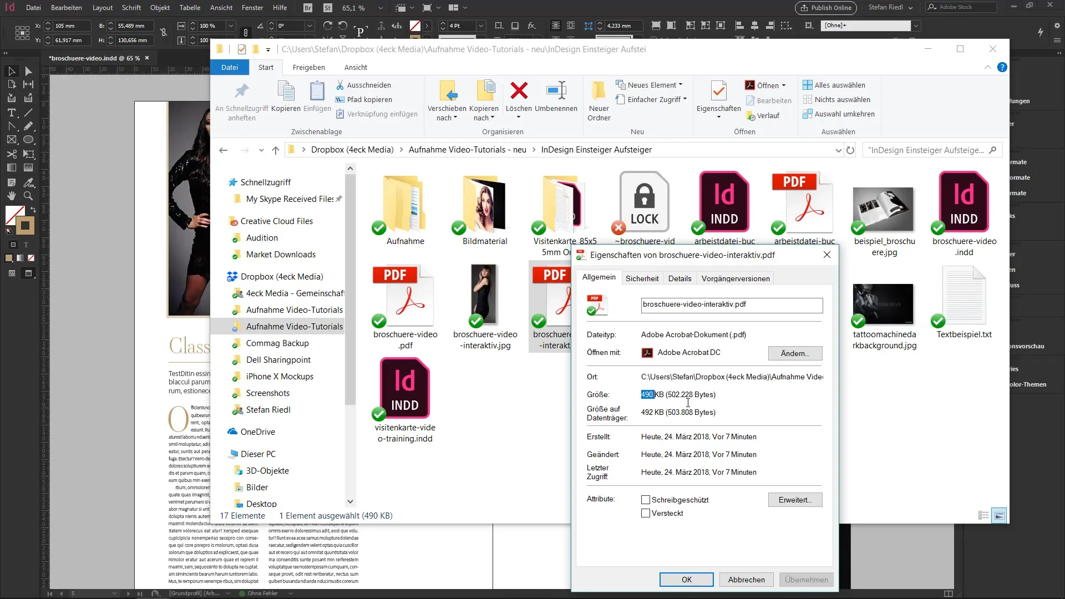Click the Ausschneiden scissors icon in Explorer ribbon
This screenshot has height=599, width=1065.
[340, 85]
